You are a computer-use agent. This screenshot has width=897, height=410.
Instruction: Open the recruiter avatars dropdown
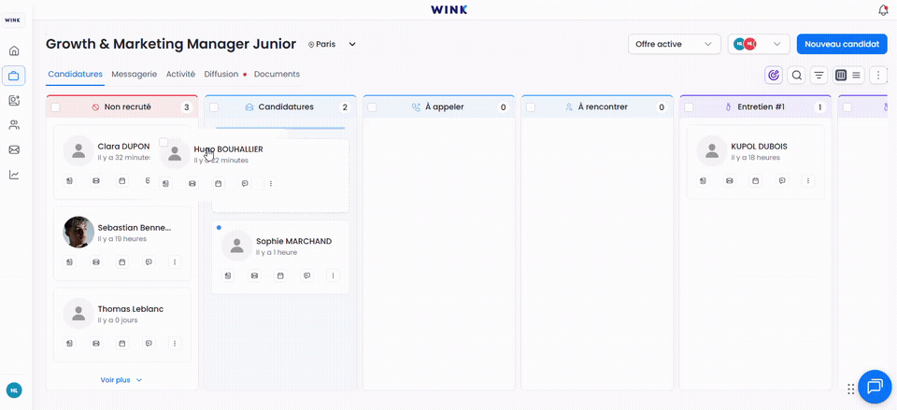pos(759,44)
